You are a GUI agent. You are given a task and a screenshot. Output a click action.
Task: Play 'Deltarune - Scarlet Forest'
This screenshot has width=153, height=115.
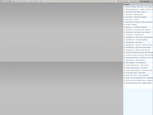point(138,35)
